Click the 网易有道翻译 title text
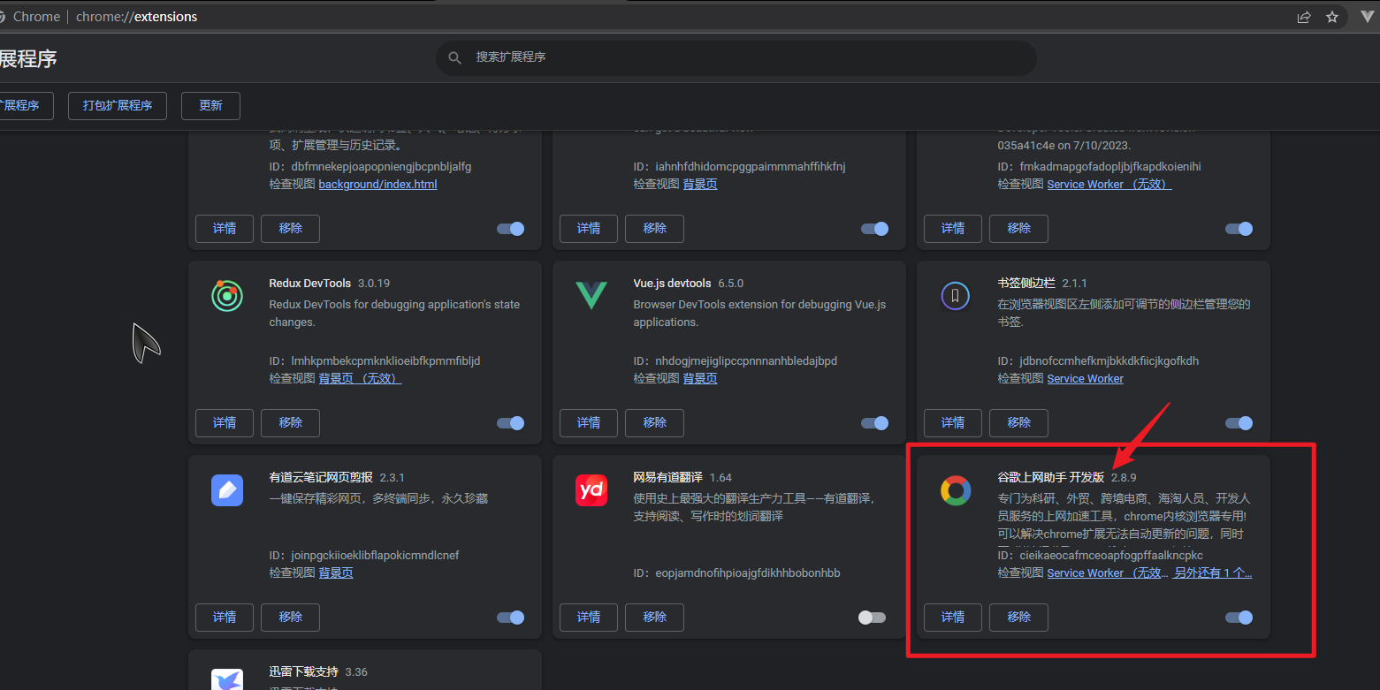 (x=667, y=478)
